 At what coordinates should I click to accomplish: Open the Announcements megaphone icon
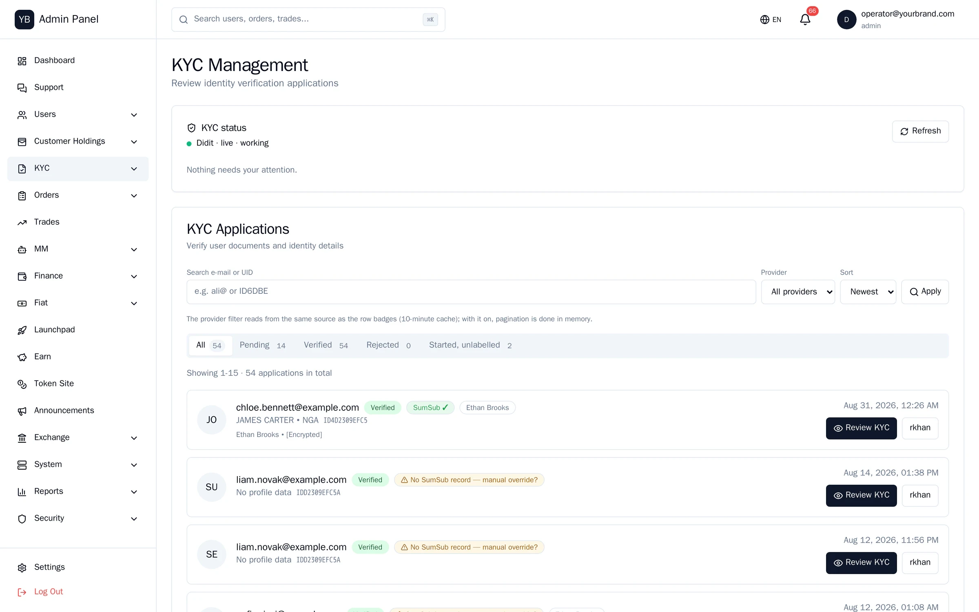22,411
